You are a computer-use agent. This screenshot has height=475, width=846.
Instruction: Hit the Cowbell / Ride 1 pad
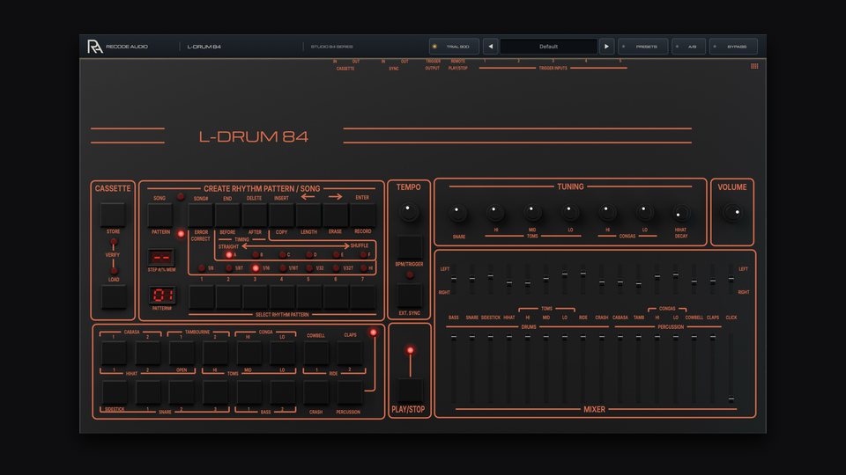(x=316, y=354)
